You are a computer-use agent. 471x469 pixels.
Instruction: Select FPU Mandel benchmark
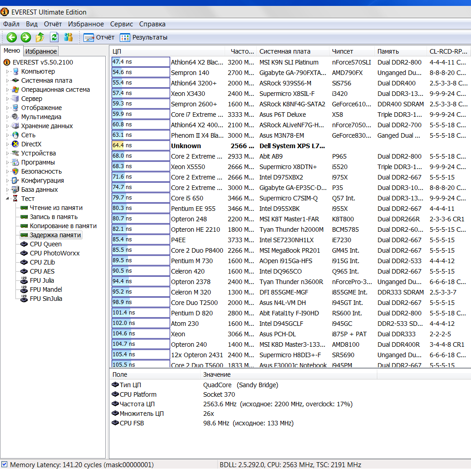pyautogui.click(x=46, y=289)
